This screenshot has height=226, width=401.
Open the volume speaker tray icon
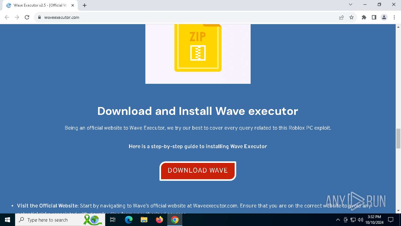point(361,220)
